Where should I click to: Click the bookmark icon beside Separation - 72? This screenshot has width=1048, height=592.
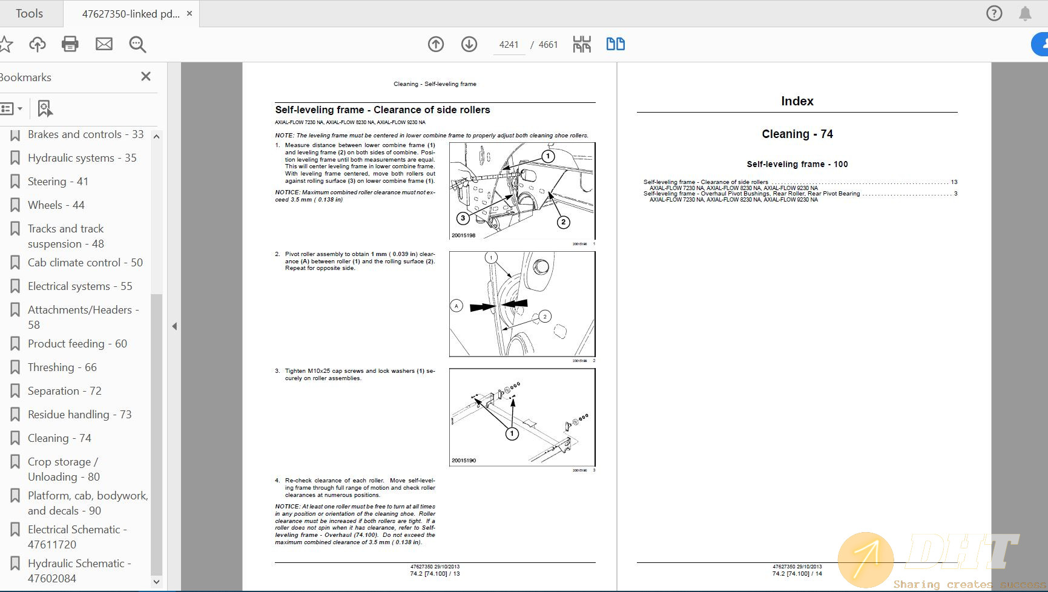pos(15,391)
